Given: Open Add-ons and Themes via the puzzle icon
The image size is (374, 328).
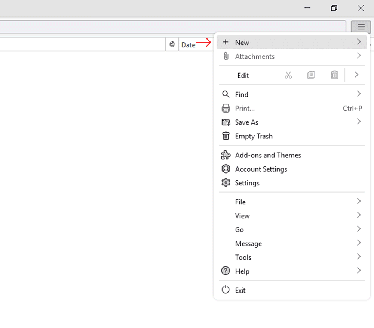Looking at the screenshot, I should [x=268, y=155].
